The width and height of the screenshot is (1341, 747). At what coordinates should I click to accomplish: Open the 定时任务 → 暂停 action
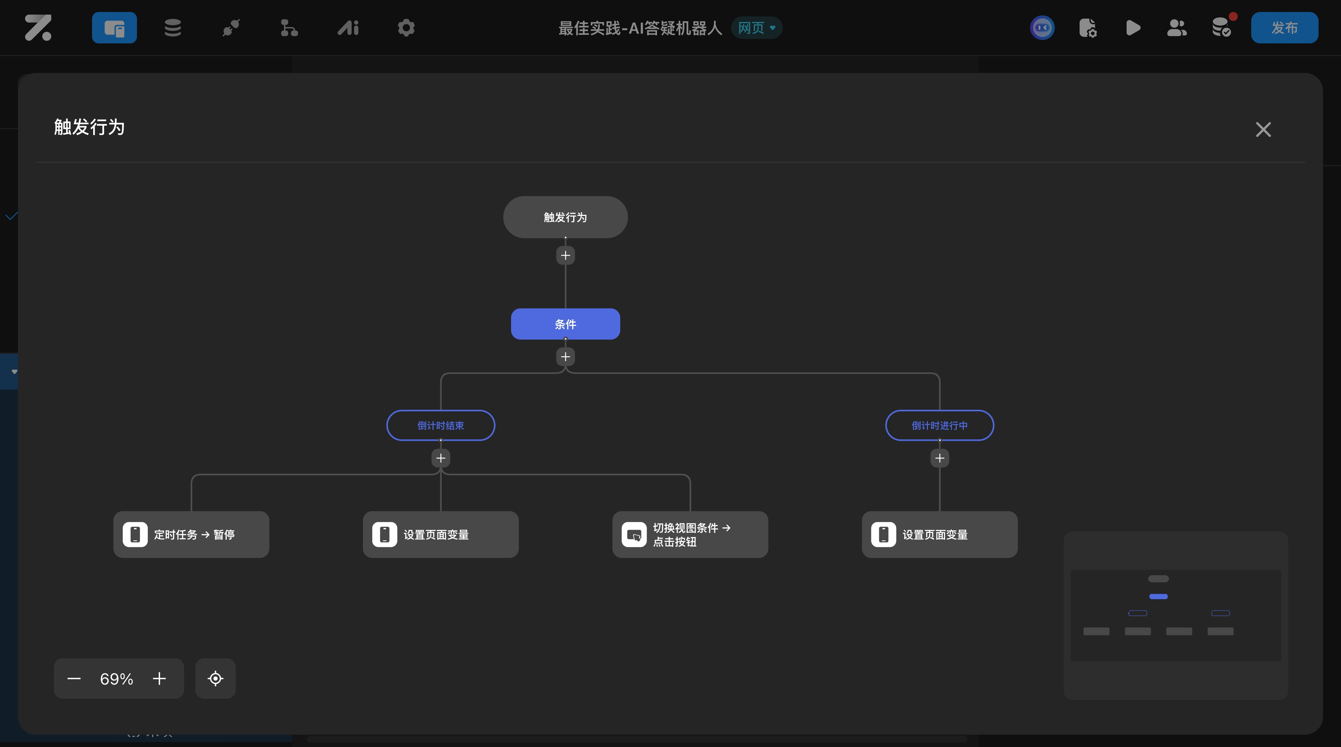(x=191, y=534)
